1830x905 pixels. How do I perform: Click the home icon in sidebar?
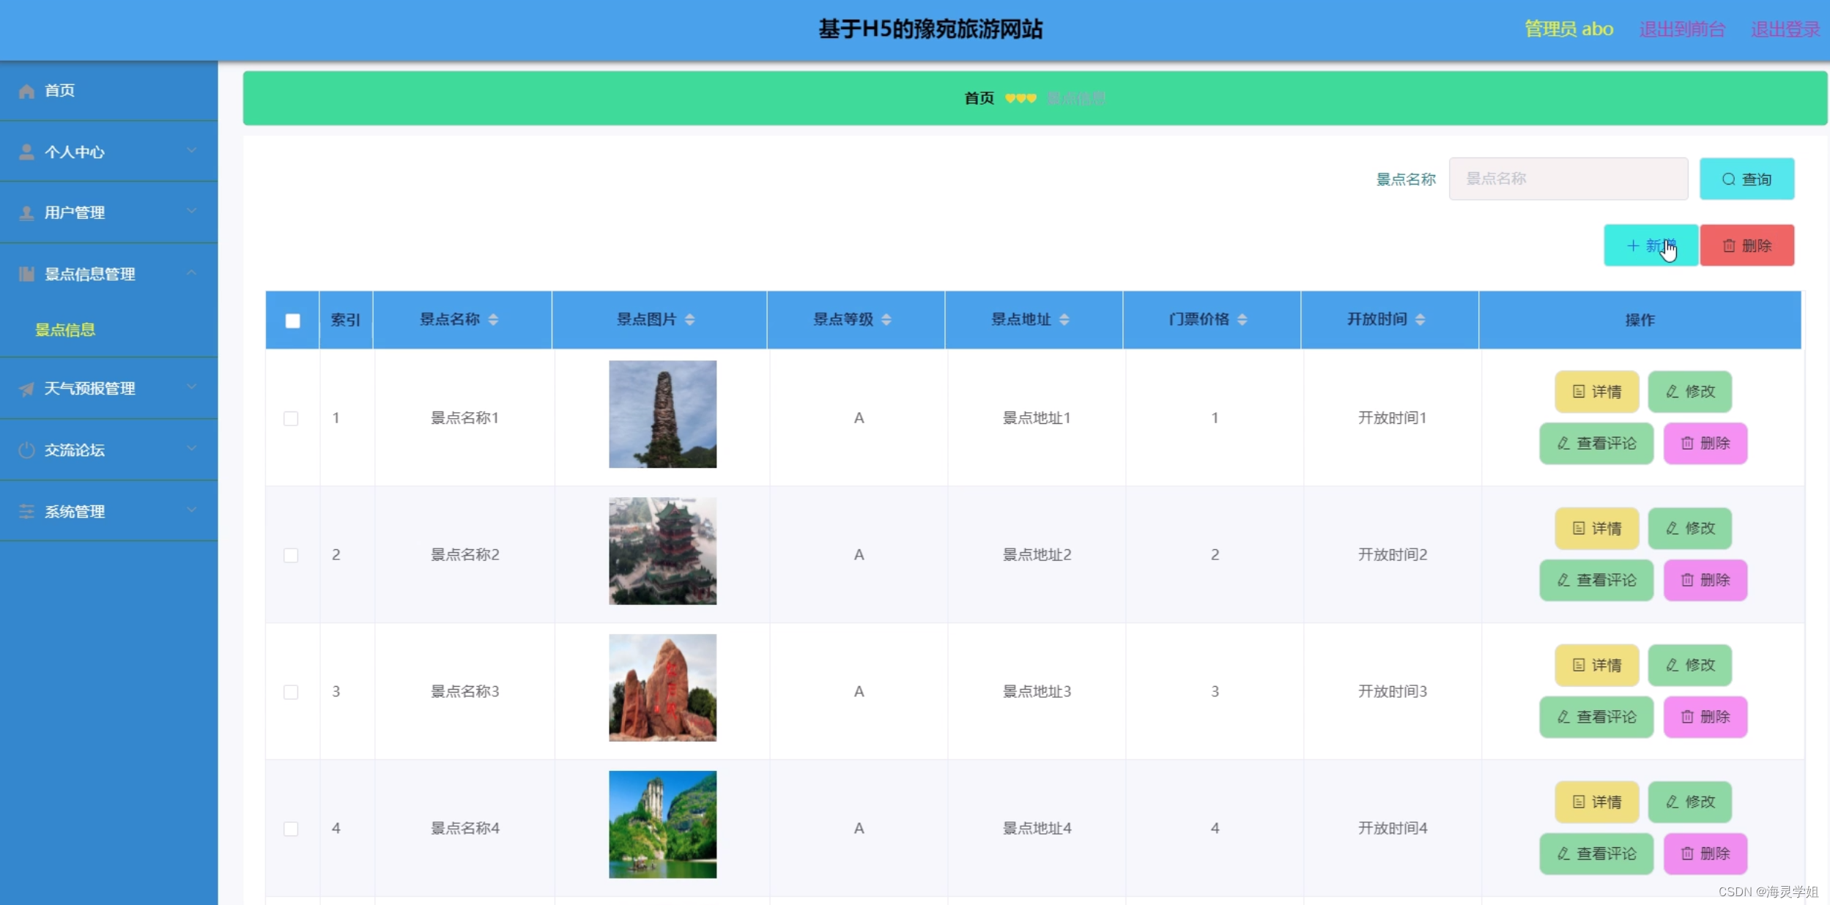(x=26, y=91)
